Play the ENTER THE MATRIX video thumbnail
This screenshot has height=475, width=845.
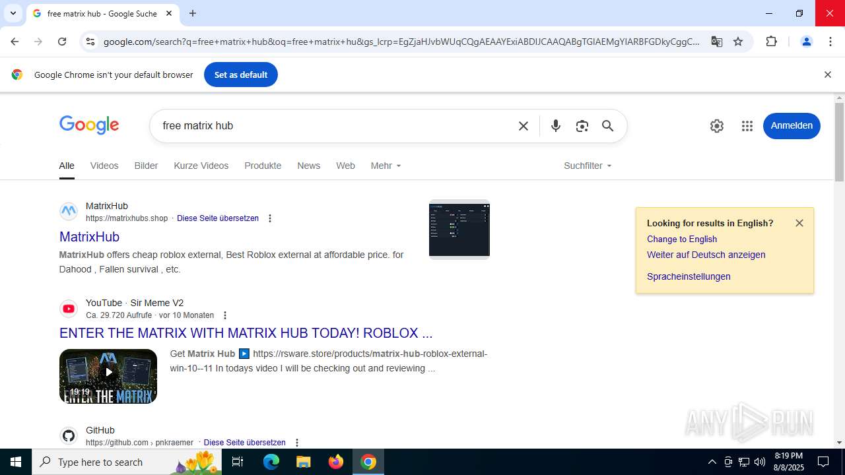point(108,376)
